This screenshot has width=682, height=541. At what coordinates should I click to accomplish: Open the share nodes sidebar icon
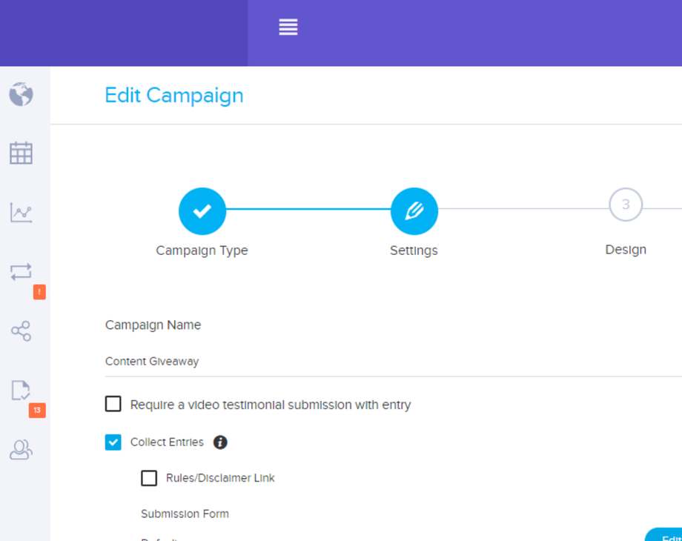coord(21,331)
